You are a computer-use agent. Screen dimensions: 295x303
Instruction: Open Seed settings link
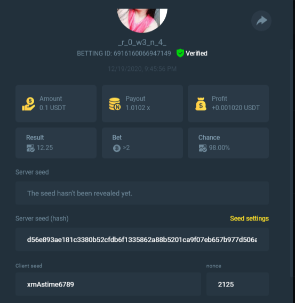point(249,218)
